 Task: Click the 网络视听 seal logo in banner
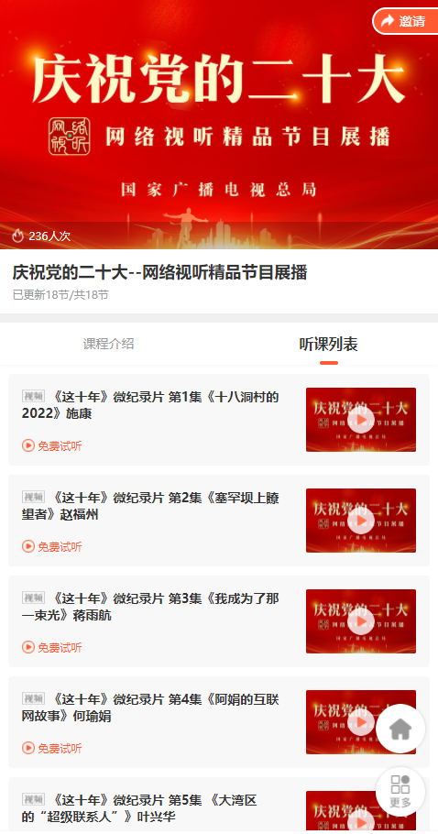click(69, 137)
